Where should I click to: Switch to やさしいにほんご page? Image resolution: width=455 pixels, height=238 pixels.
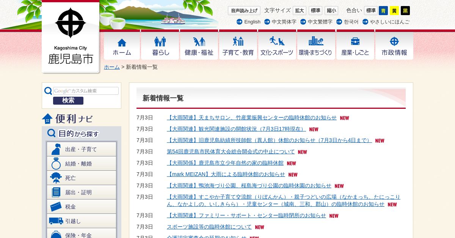[390, 22]
